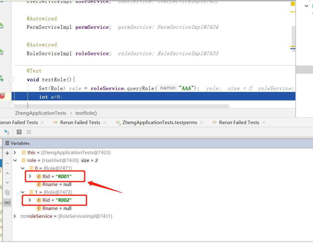Click the watch glasses icon beside roleService
The height and width of the screenshot is (243, 313).
[x=24, y=216]
